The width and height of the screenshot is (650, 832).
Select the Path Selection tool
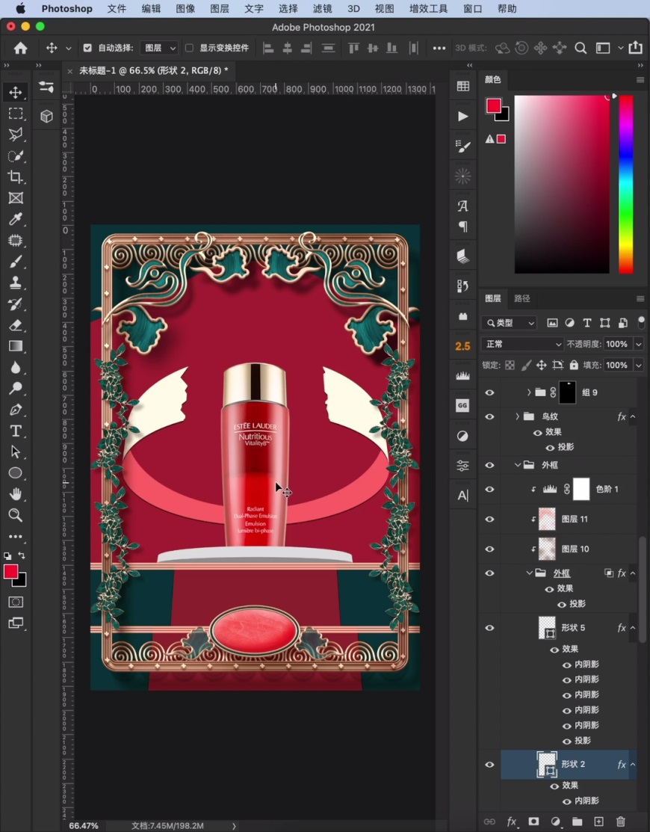pos(16,452)
